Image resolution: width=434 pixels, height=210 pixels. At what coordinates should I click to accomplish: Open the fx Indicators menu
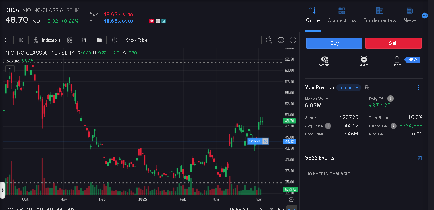[x=47, y=40]
